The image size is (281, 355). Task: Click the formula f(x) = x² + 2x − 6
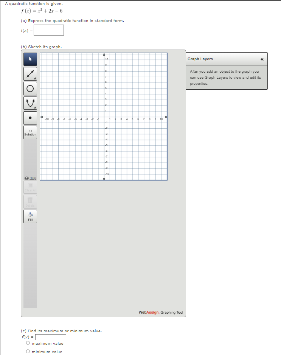coord(42,11)
